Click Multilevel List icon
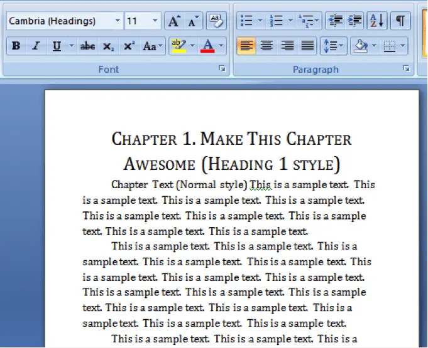The image size is (428, 348). [309, 21]
